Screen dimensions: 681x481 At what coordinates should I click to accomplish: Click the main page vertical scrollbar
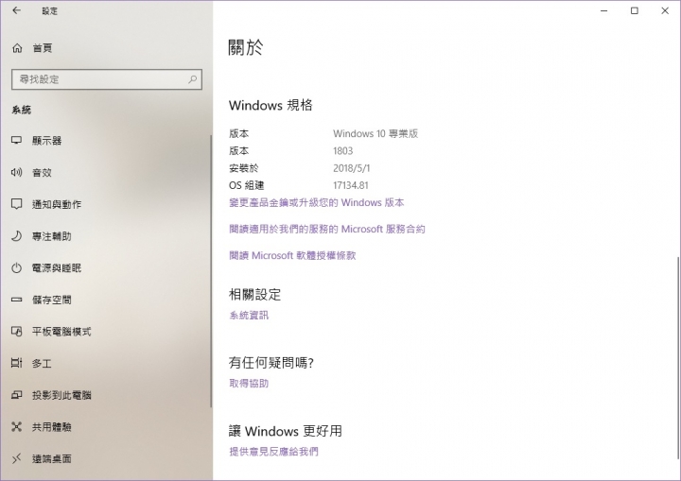[678, 358]
